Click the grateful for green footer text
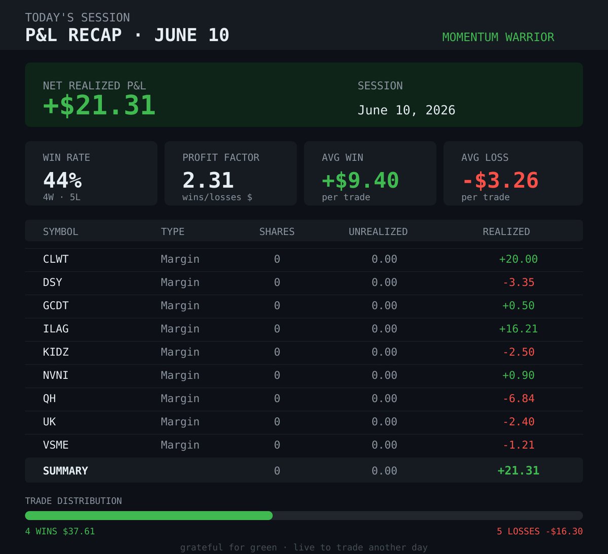The image size is (608, 554). (x=304, y=547)
